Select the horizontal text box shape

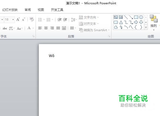pyautogui.click(x=116, y=17)
